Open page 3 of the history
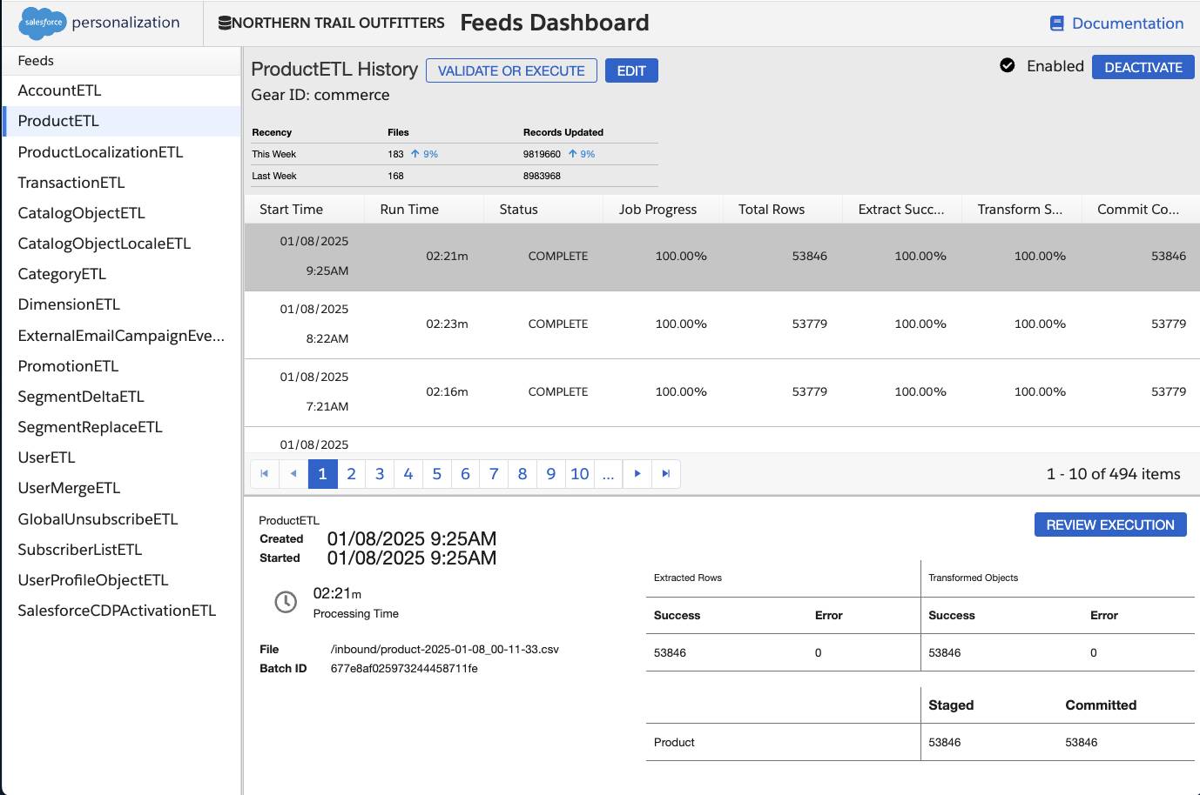 click(x=380, y=473)
